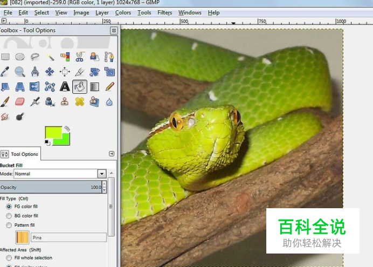
Task: Select the Scissors Select tool
Action: [80, 57]
